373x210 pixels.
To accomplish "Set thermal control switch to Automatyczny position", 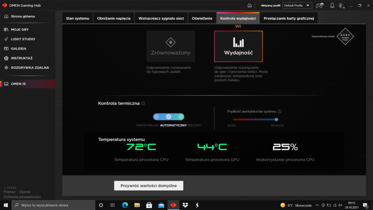I will [169, 117].
